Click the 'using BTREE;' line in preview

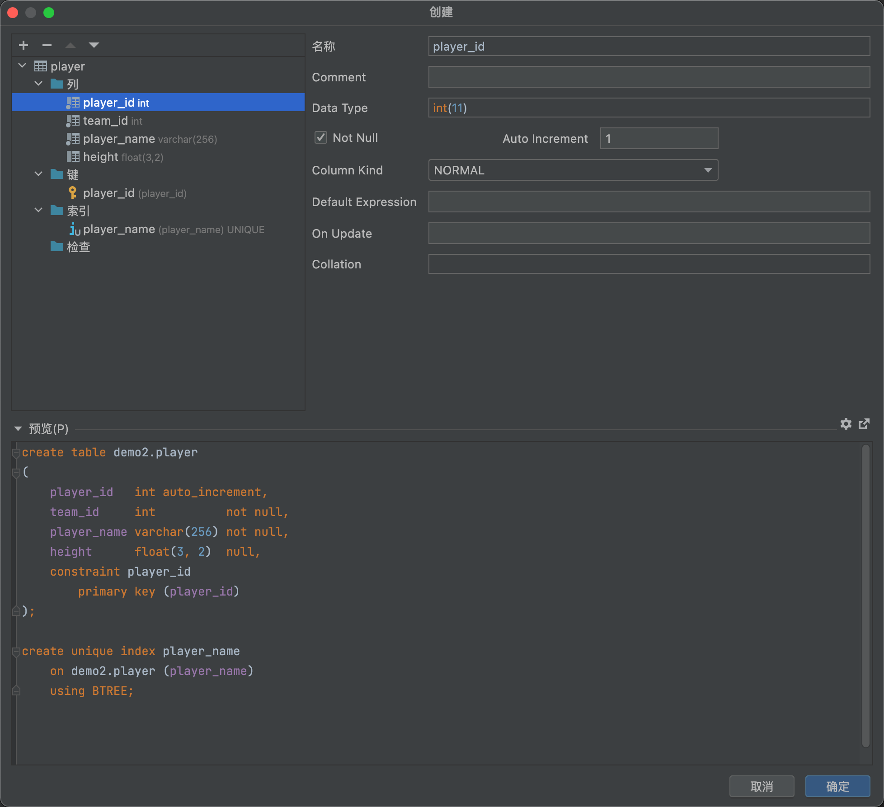tap(92, 691)
